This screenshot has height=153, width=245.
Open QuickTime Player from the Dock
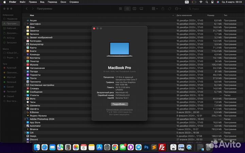click(x=189, y=147)
